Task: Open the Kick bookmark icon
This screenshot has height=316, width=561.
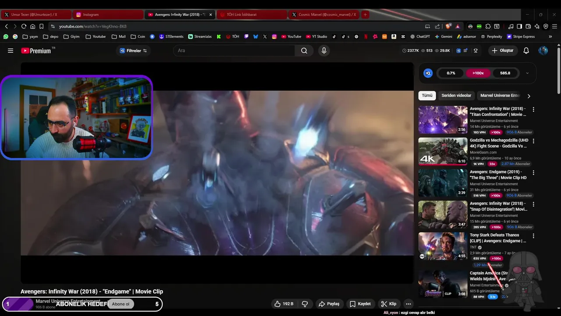Action: click(x=218, y=37)
